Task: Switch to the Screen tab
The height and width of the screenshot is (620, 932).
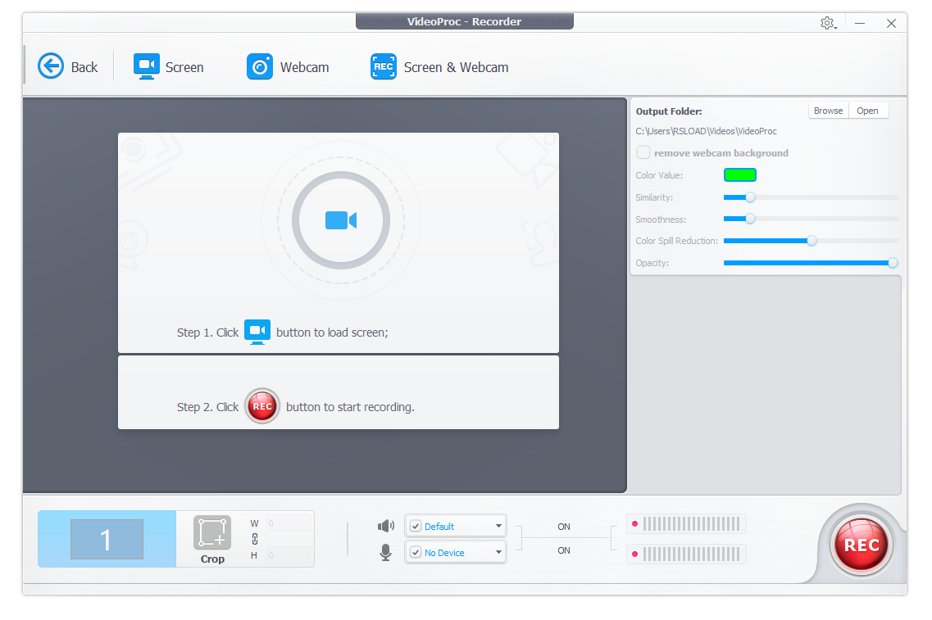Action: click(169, 67)
